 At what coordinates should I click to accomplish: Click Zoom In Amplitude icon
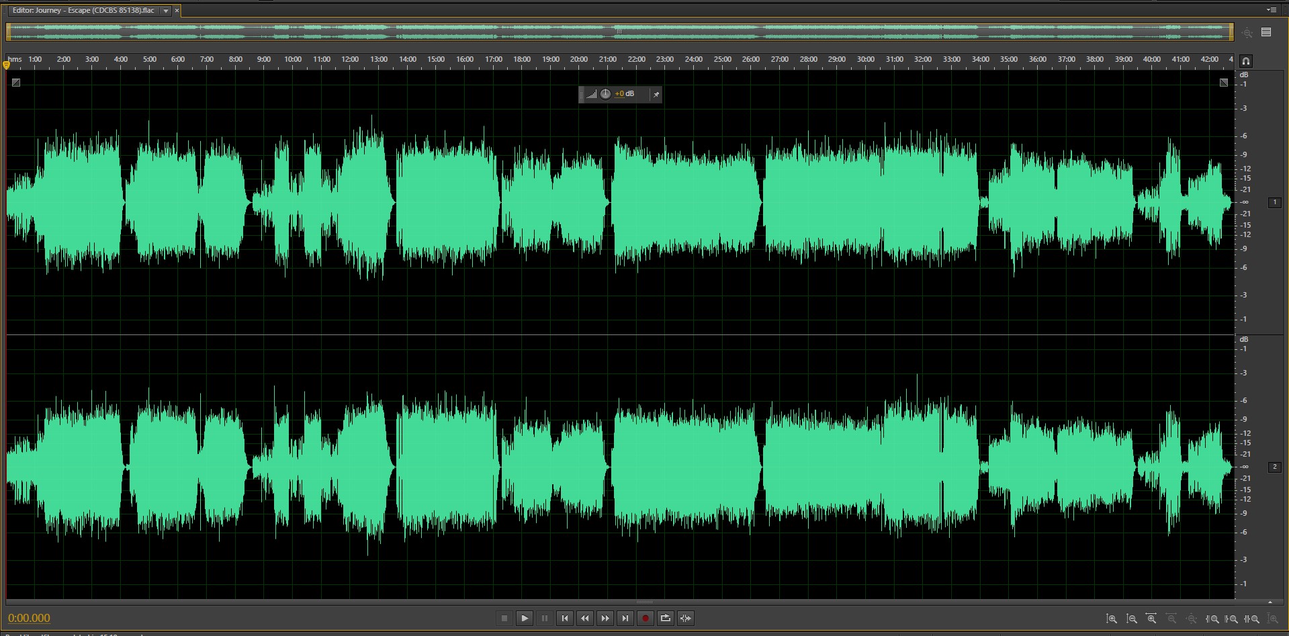1112,619
